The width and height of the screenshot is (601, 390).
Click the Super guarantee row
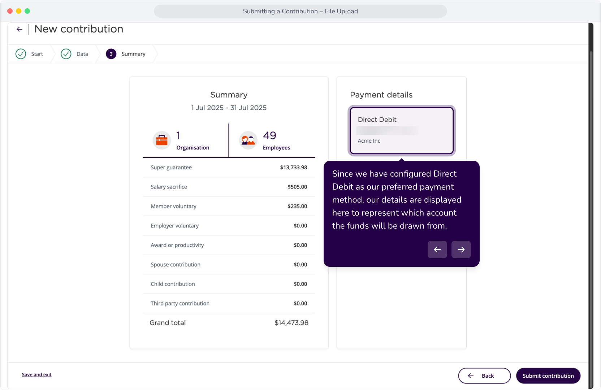coord(229,168)
